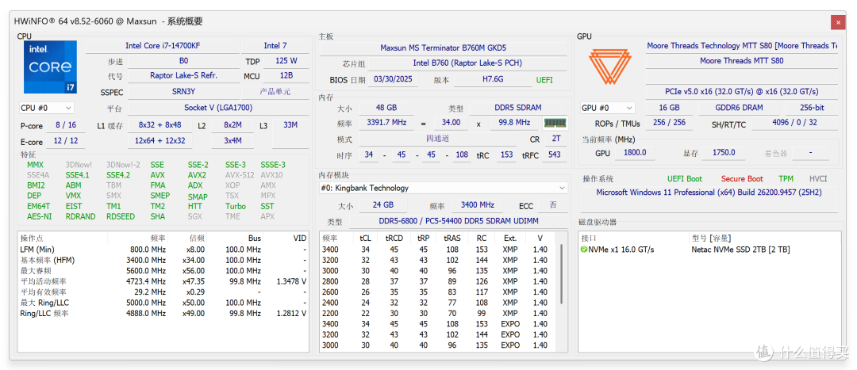Click the module frequency 3400 MHz value

pos(477,205)
